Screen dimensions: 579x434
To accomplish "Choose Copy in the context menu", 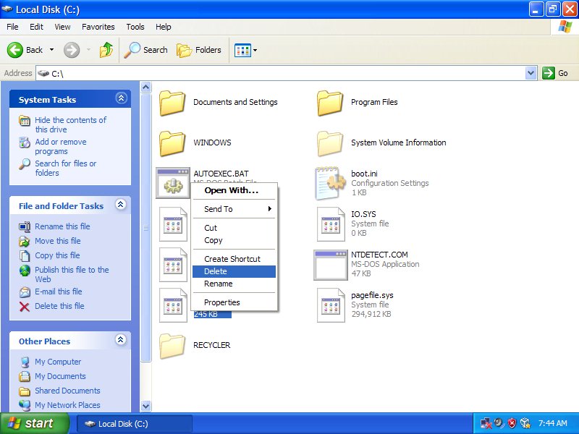I will coord(234,240).
